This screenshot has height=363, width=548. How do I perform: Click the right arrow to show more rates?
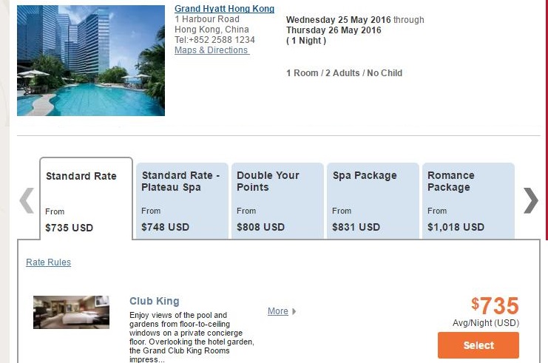click(x=530, y=200)
